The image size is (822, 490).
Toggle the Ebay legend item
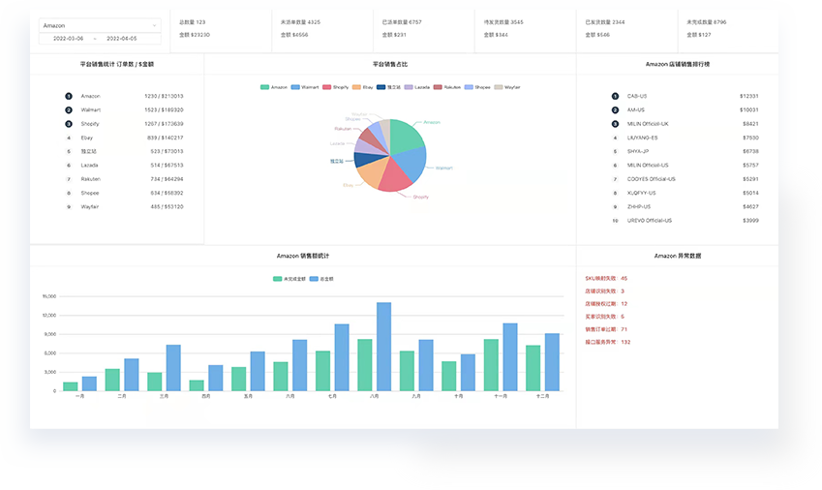363,87
